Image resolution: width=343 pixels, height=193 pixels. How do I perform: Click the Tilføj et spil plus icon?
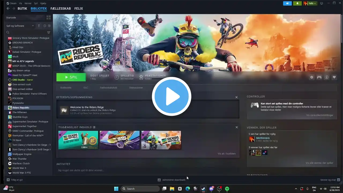point(8,180)
